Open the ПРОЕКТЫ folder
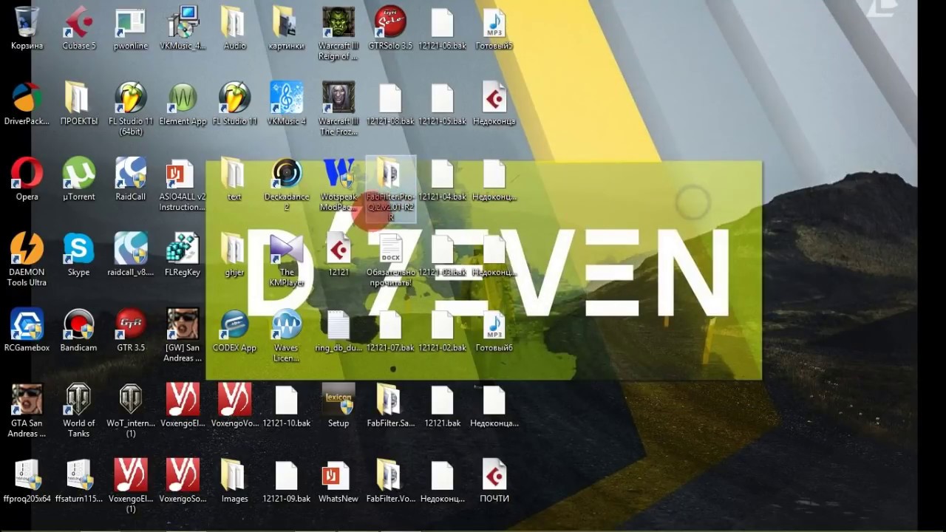The image size is (946, 532). coord(78,103)
